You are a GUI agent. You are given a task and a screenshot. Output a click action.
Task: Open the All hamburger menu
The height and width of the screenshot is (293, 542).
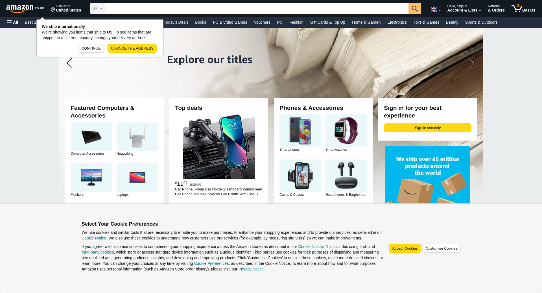tap(12, 22)
